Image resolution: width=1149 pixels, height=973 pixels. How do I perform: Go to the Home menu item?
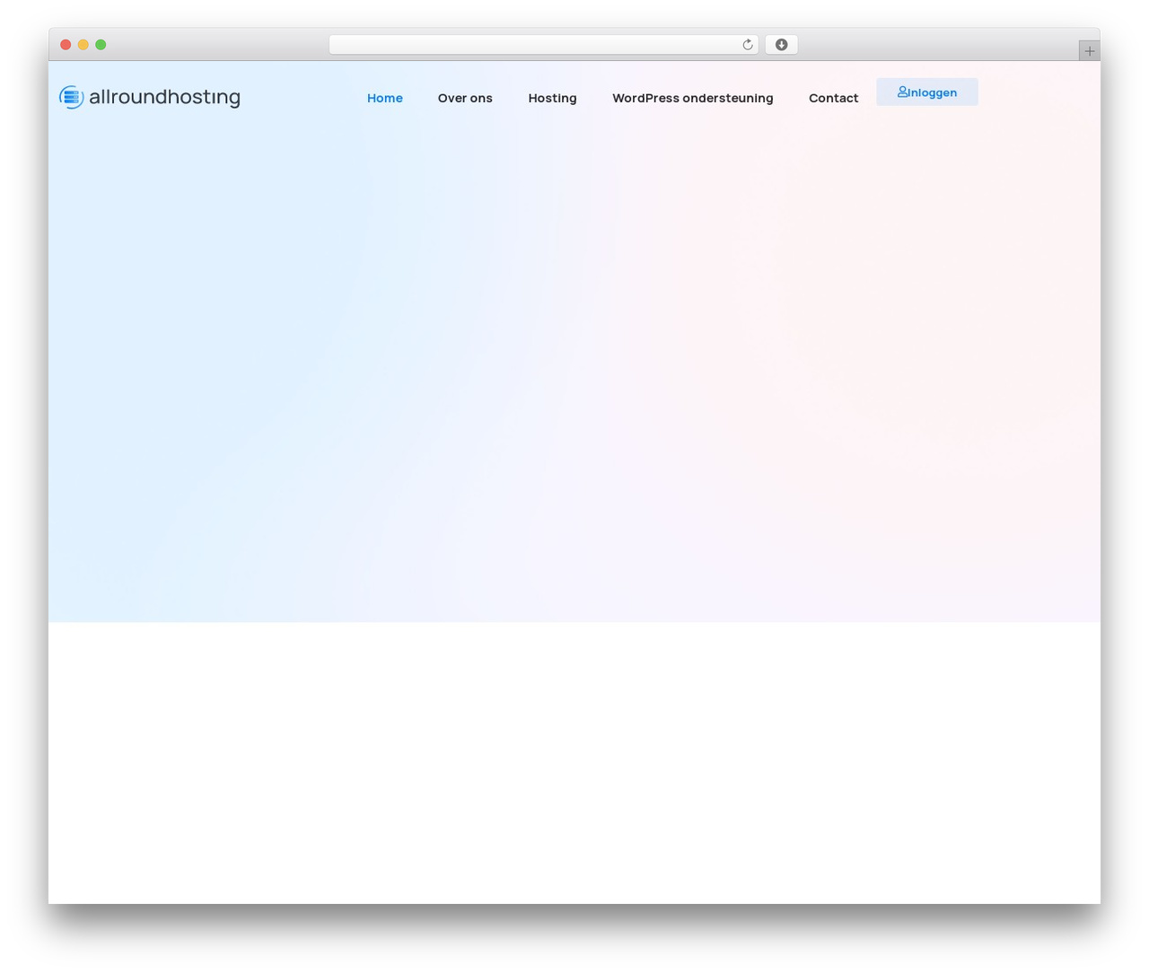pos(385,98)
